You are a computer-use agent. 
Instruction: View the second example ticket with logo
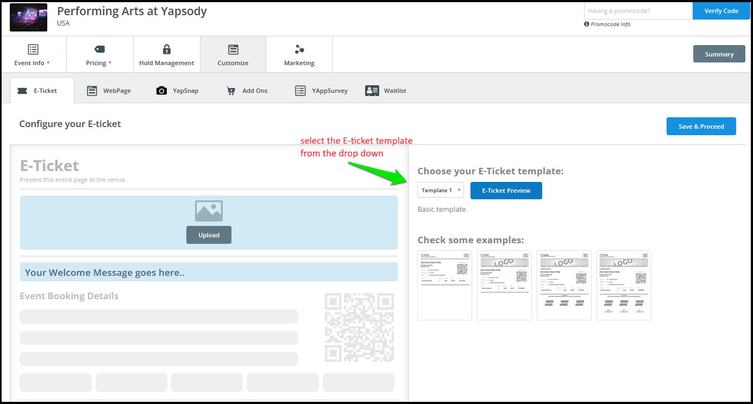504,285
